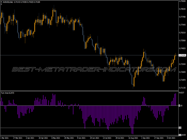The image size is (187, 140).
Task: Click the 25 Jun 2021 date label
Action: tap(94, 138)
